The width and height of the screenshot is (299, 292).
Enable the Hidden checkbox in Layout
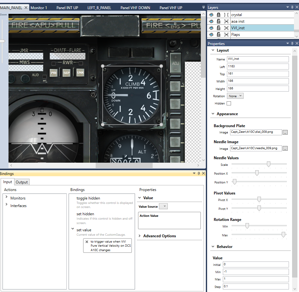(228, 104)
